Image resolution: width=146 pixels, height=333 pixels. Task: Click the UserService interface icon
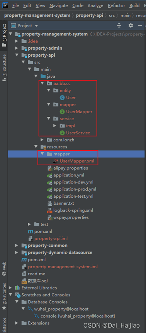coord(62,133)
